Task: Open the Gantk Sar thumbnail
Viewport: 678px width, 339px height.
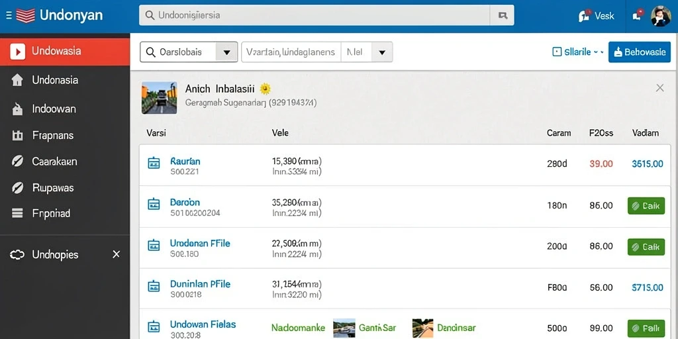Action: (344, 328)
